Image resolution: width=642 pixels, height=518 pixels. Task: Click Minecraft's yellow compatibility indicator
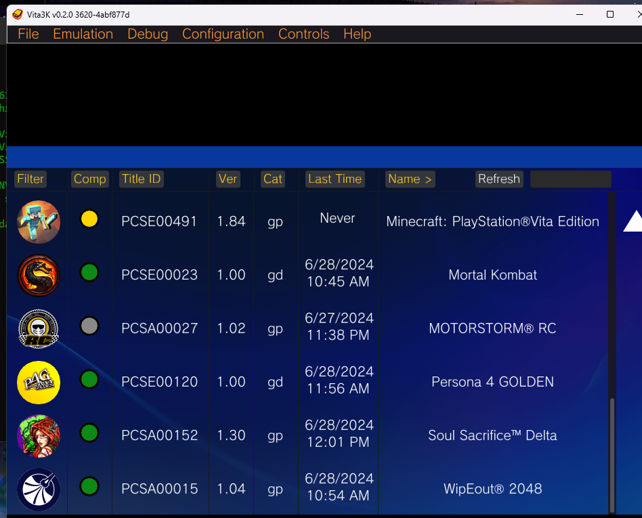[x=89, y=219]
